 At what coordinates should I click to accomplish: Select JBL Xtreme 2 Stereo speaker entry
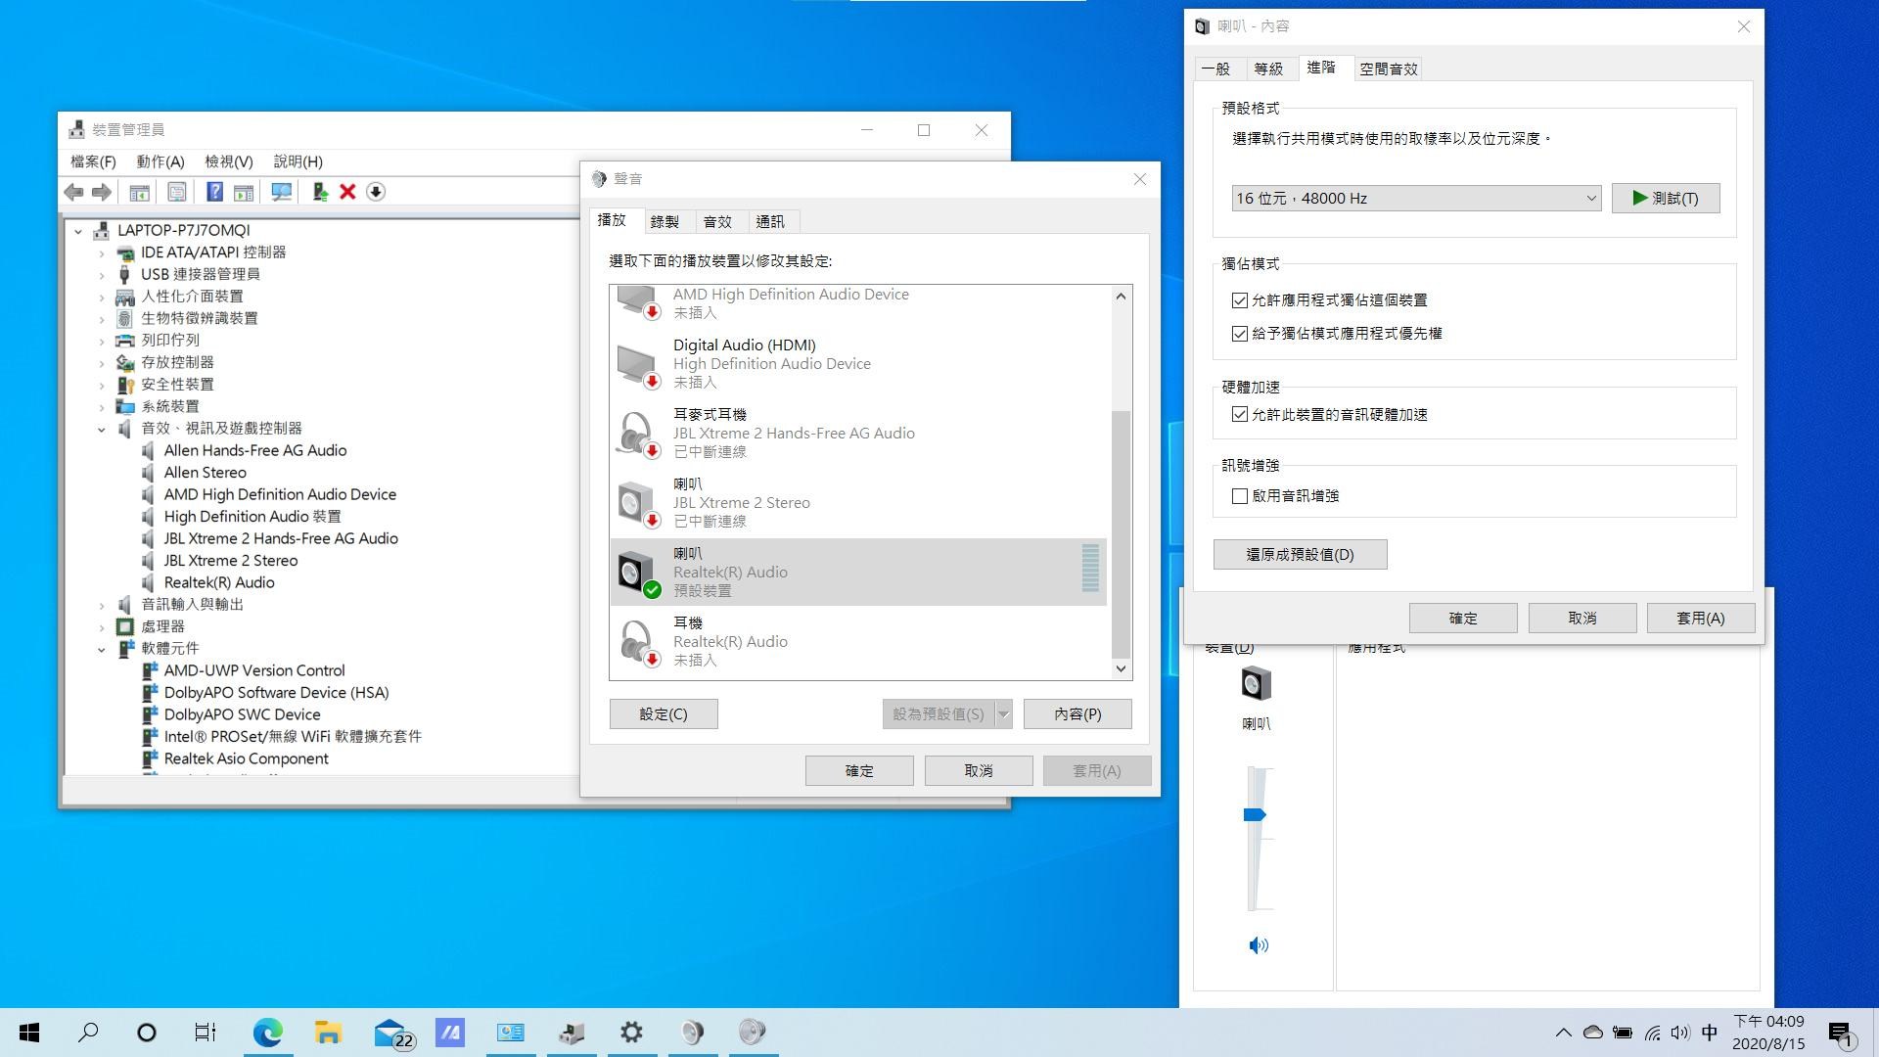[x=858, y=502]
